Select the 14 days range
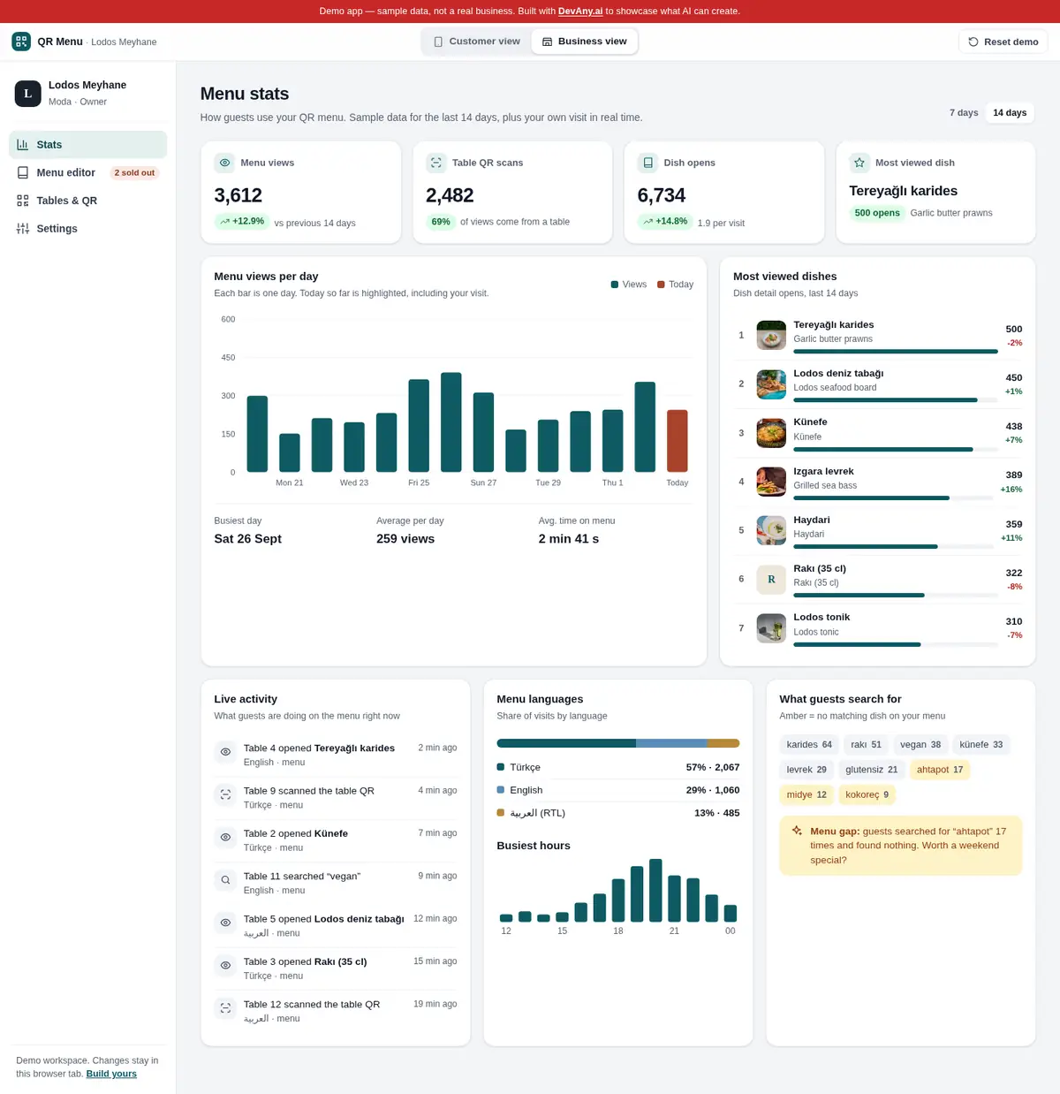 [x=1010, y=113]
